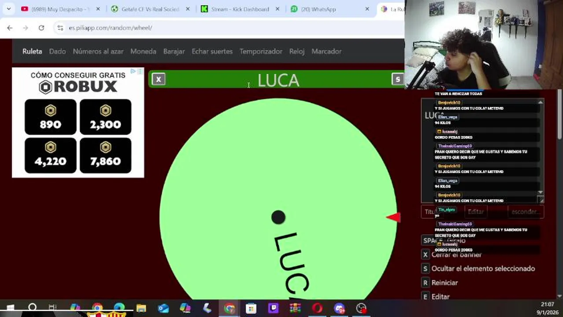Click S Ocultar el elemento seleccionado

(x=478, y=269)
